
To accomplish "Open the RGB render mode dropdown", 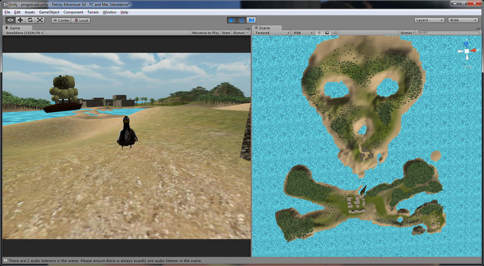I will click(x=303, y=33).
